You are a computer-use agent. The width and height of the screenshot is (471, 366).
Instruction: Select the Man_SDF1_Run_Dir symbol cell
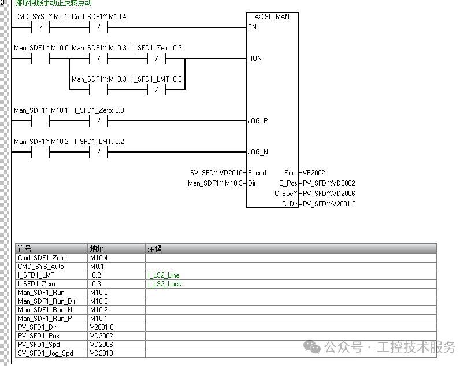click(x=51, y=301)
